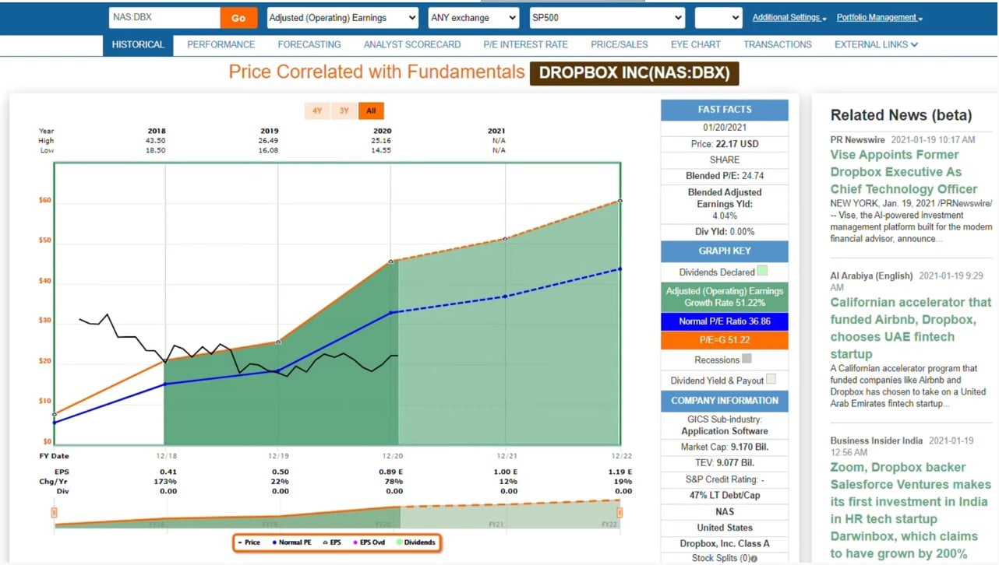Click the right range slider handle
Screen dimensions: 999x565
[620, 512]
